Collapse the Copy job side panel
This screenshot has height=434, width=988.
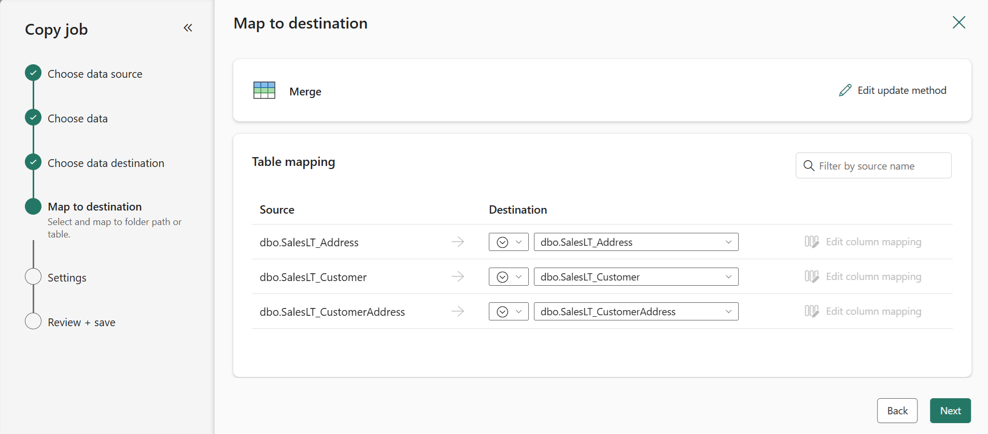pyautogui.click(x=188, y=28)
